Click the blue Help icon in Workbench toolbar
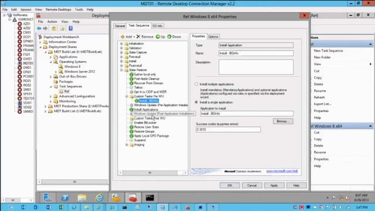The image size is (375, 211). 70,29
